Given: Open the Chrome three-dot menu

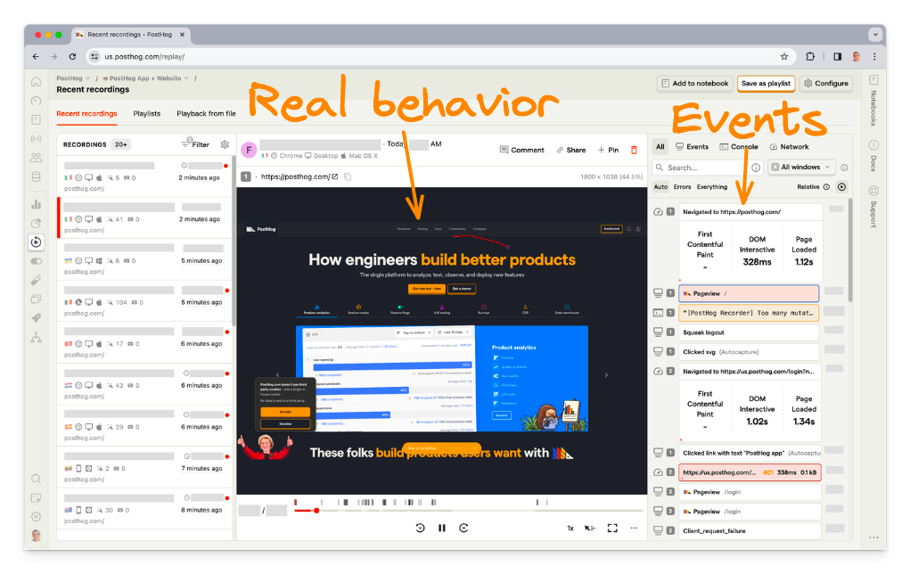Looking at the screenshot, I should [x=874, y=56].
